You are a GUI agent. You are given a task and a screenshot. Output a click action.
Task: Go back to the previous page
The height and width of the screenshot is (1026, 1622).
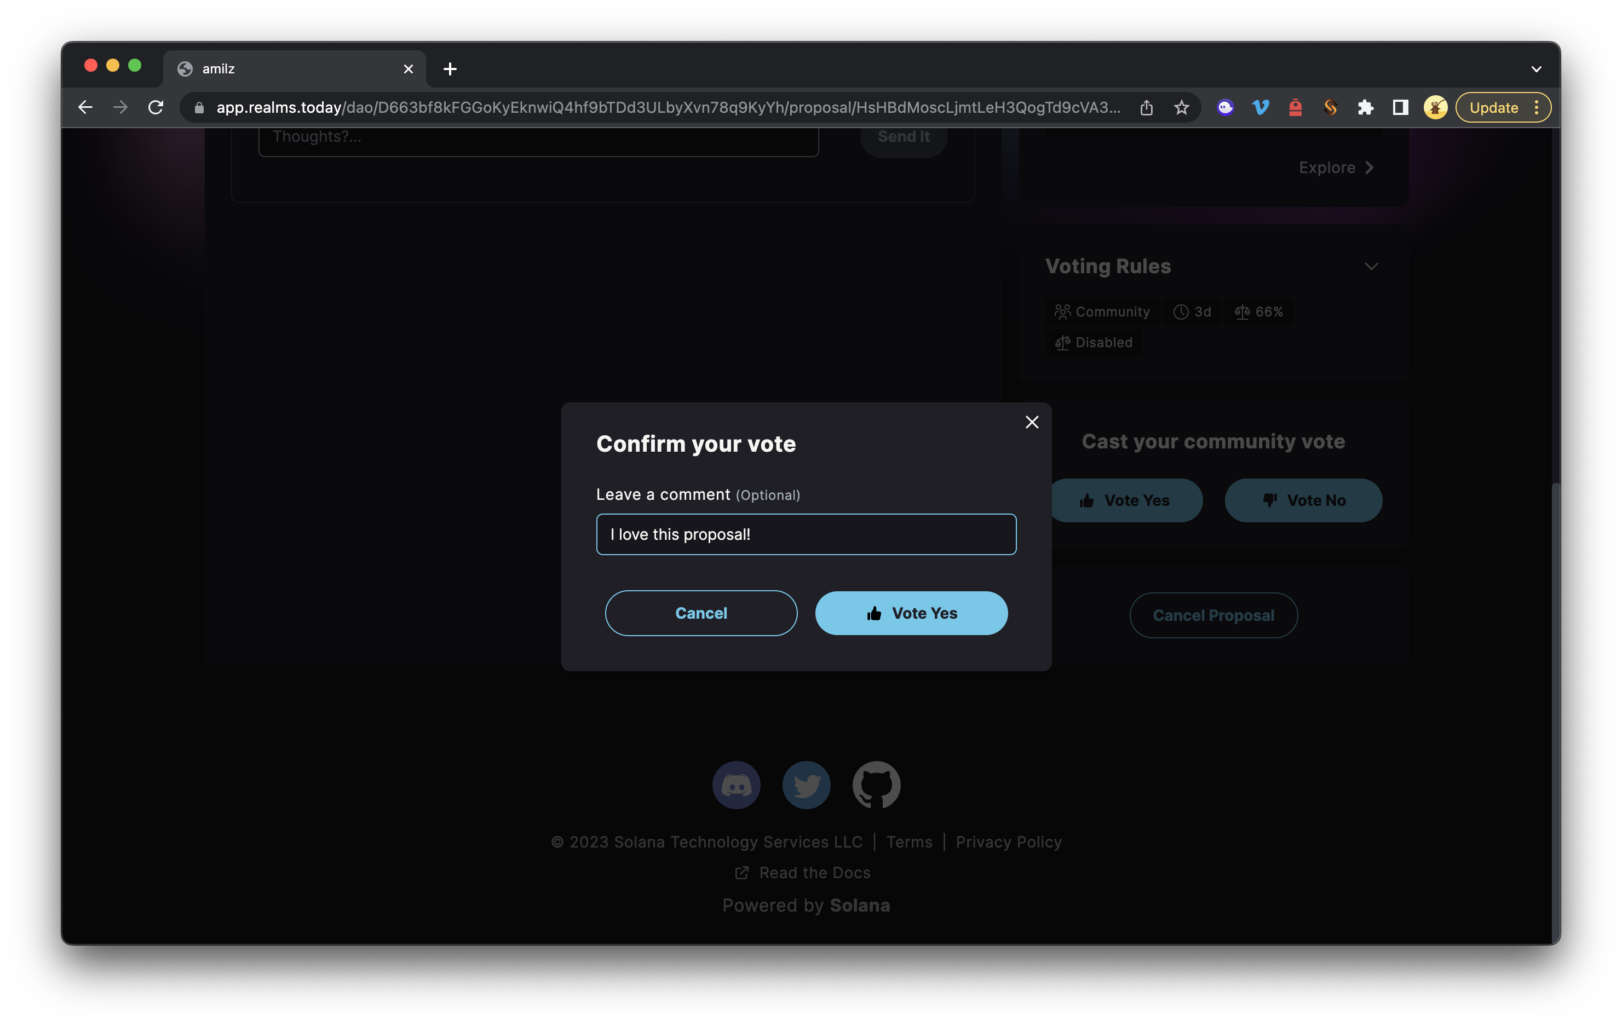pyautogui.click(x=85, y=107)
